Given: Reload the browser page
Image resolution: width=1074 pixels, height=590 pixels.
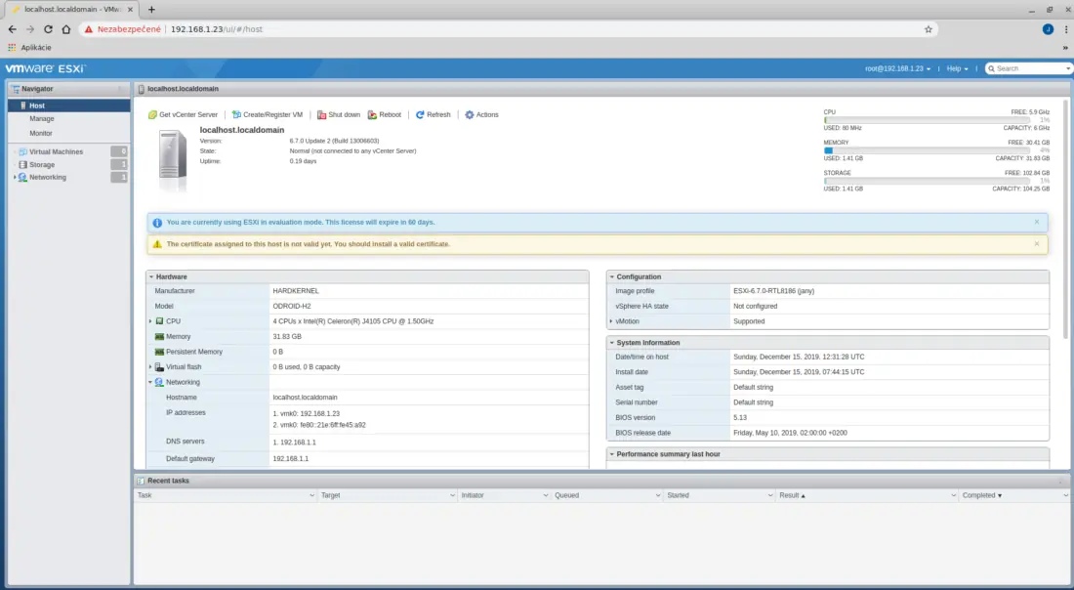Looking at the screenshot, I should click(48, 29).
